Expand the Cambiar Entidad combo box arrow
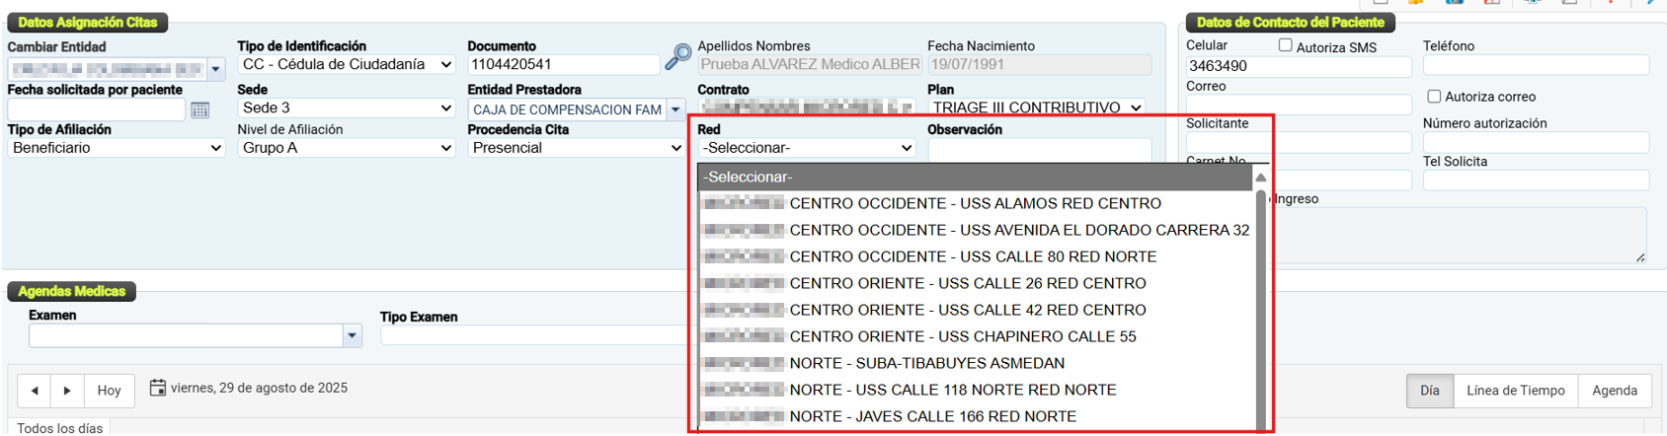This screenshot has width=1667, height=436. point(215,69)
